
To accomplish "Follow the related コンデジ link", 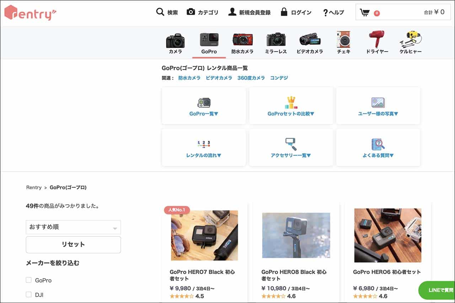I will click(279, 78).
